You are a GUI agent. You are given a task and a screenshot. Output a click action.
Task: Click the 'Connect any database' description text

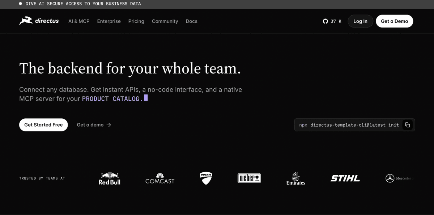pos(131,94)
